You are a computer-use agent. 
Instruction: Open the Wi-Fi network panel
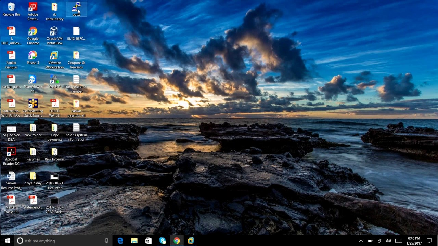[379, 241]
